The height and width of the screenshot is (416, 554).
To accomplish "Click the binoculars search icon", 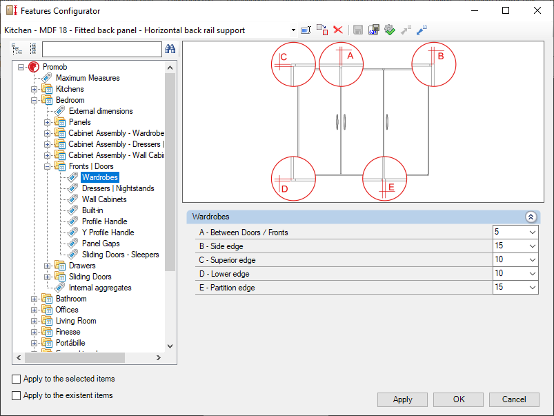I will 170,49.
